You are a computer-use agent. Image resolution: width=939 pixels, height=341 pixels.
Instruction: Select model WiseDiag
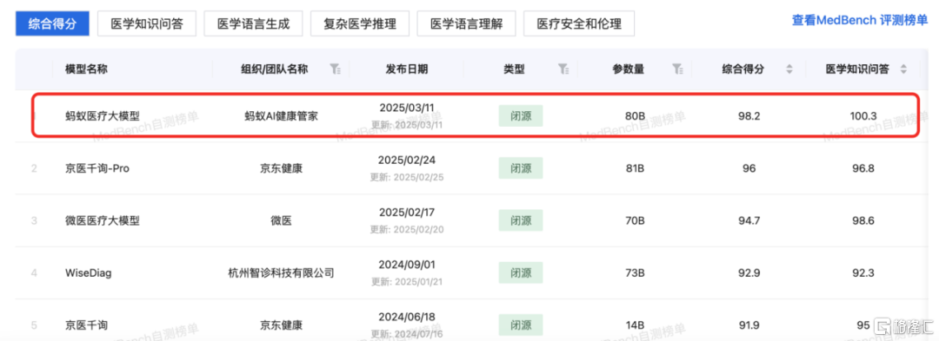pyautogui.click(x=89, y=273)
